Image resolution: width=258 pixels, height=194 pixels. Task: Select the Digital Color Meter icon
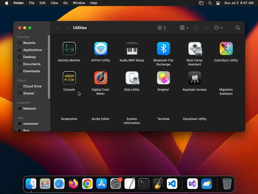pos(101,77)
